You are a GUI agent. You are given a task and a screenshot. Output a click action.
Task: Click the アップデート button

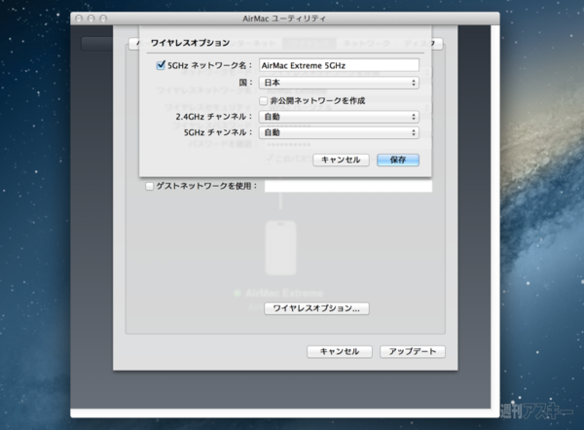413,352
